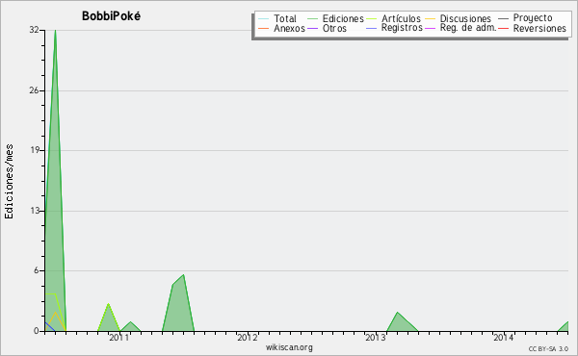This screenshot has height=356, width=578.
Task: Click the purple Otros legend line
Action: coord(312,28)
